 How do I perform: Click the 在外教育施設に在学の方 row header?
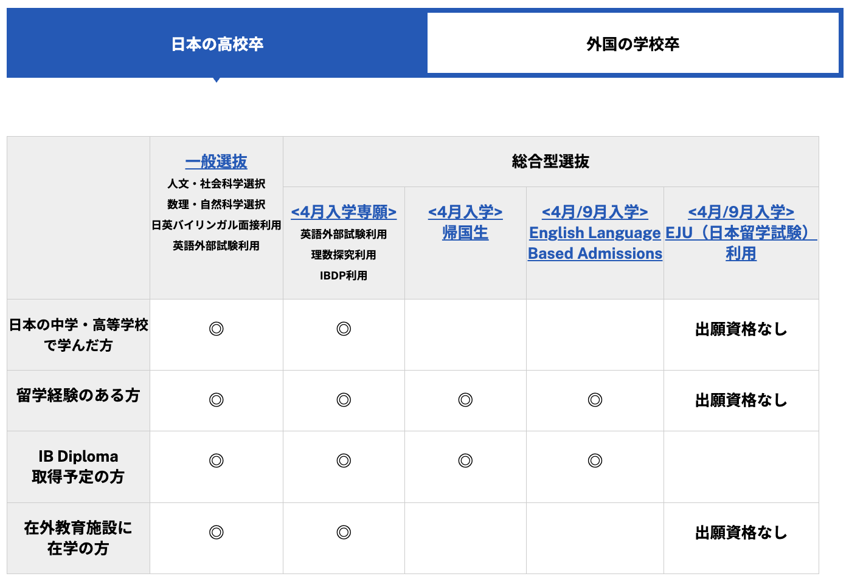[78, 538]
